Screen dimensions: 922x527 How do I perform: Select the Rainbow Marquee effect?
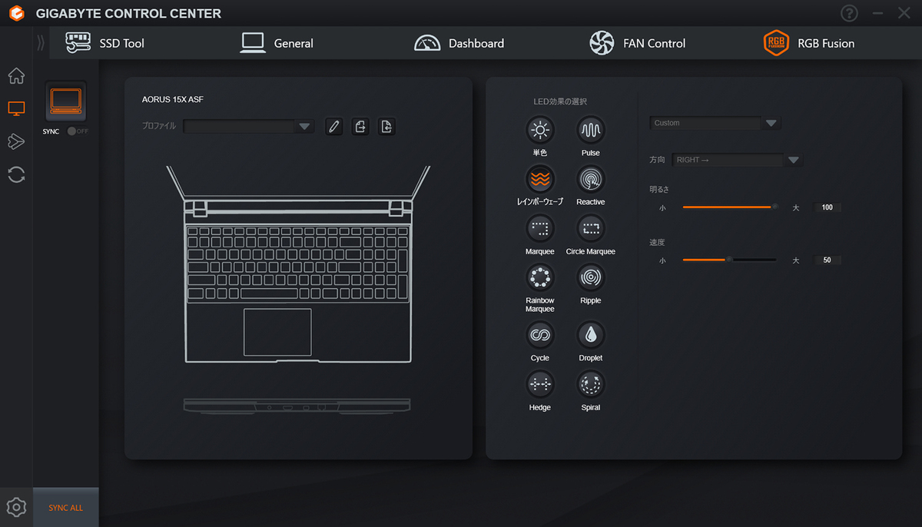540,277
